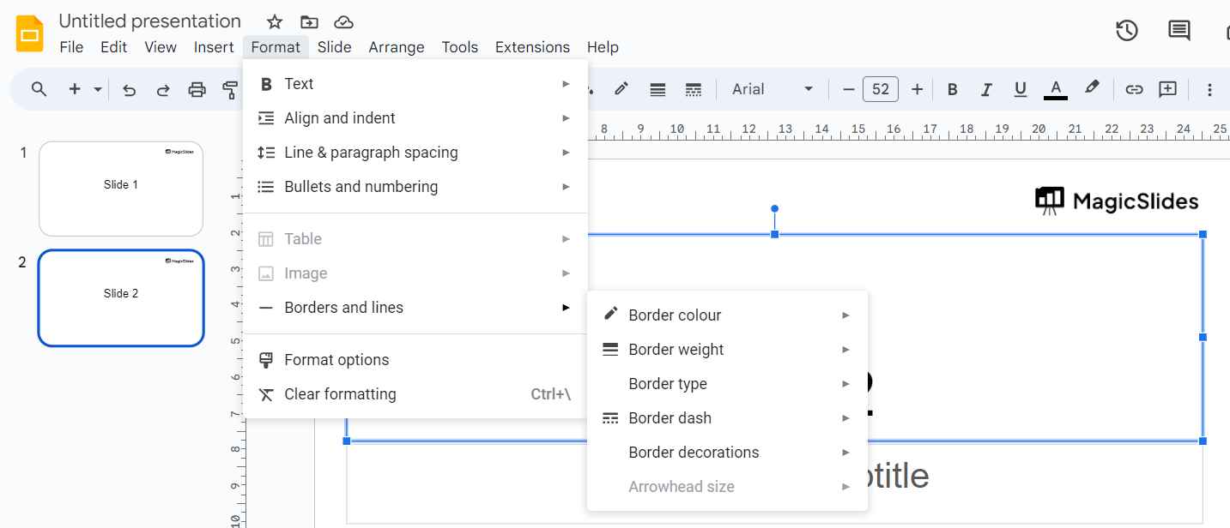Click the Add comment toolbar icon

(1167, 89)
